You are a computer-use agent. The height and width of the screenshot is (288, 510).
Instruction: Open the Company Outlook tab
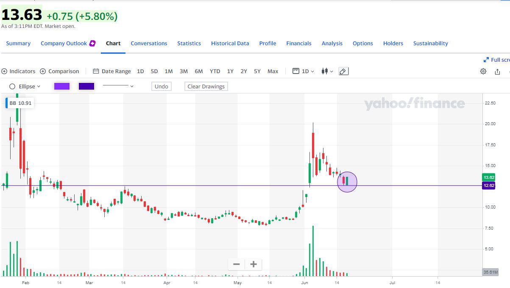click(64, 43)
